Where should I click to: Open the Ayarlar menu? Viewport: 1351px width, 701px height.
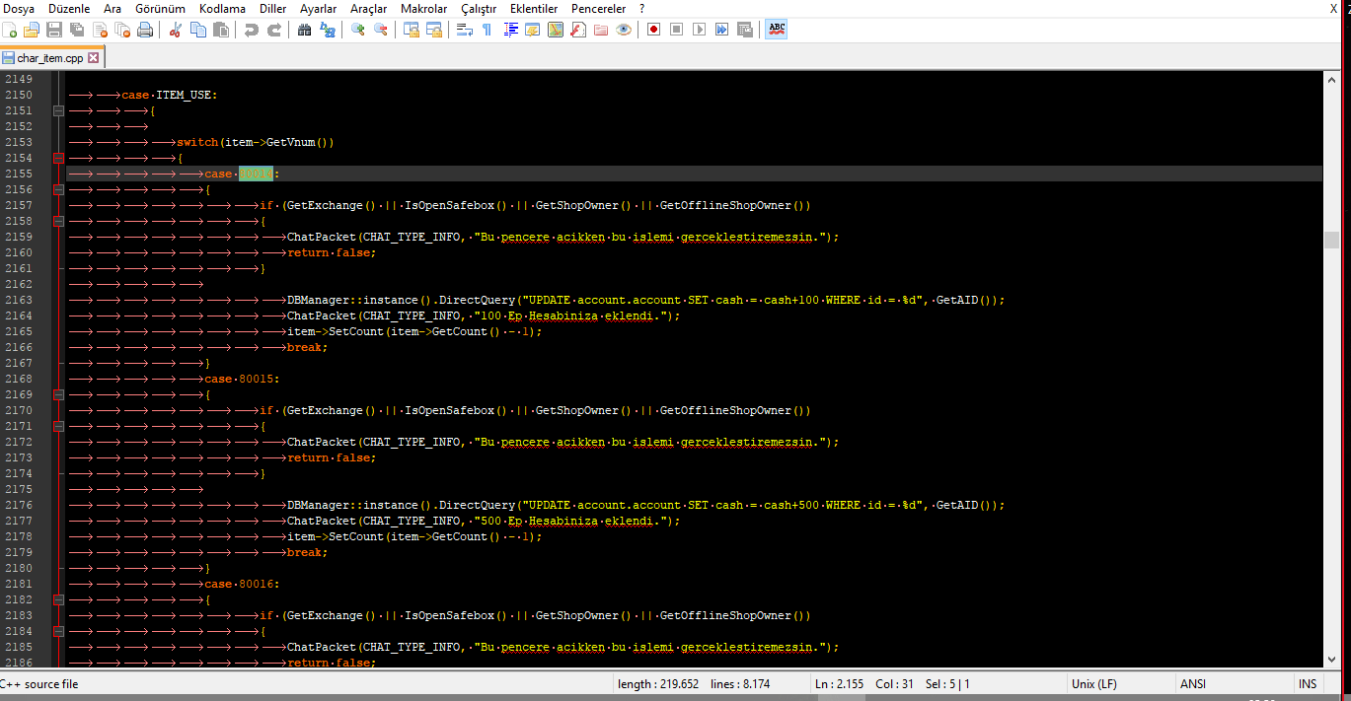click(x=318, y=8)
